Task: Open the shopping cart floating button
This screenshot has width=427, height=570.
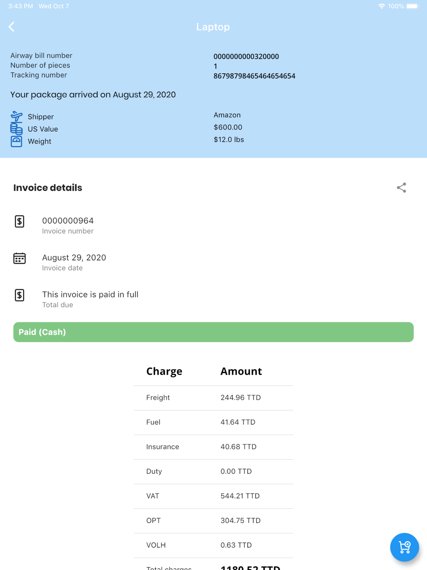Action: [404, 547]
